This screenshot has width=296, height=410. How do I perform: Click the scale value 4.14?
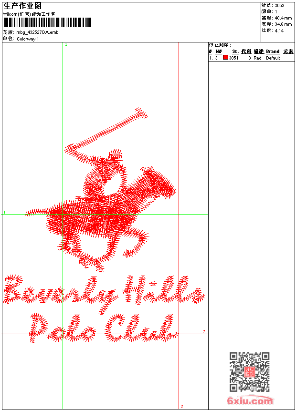(x=279, y=31)
